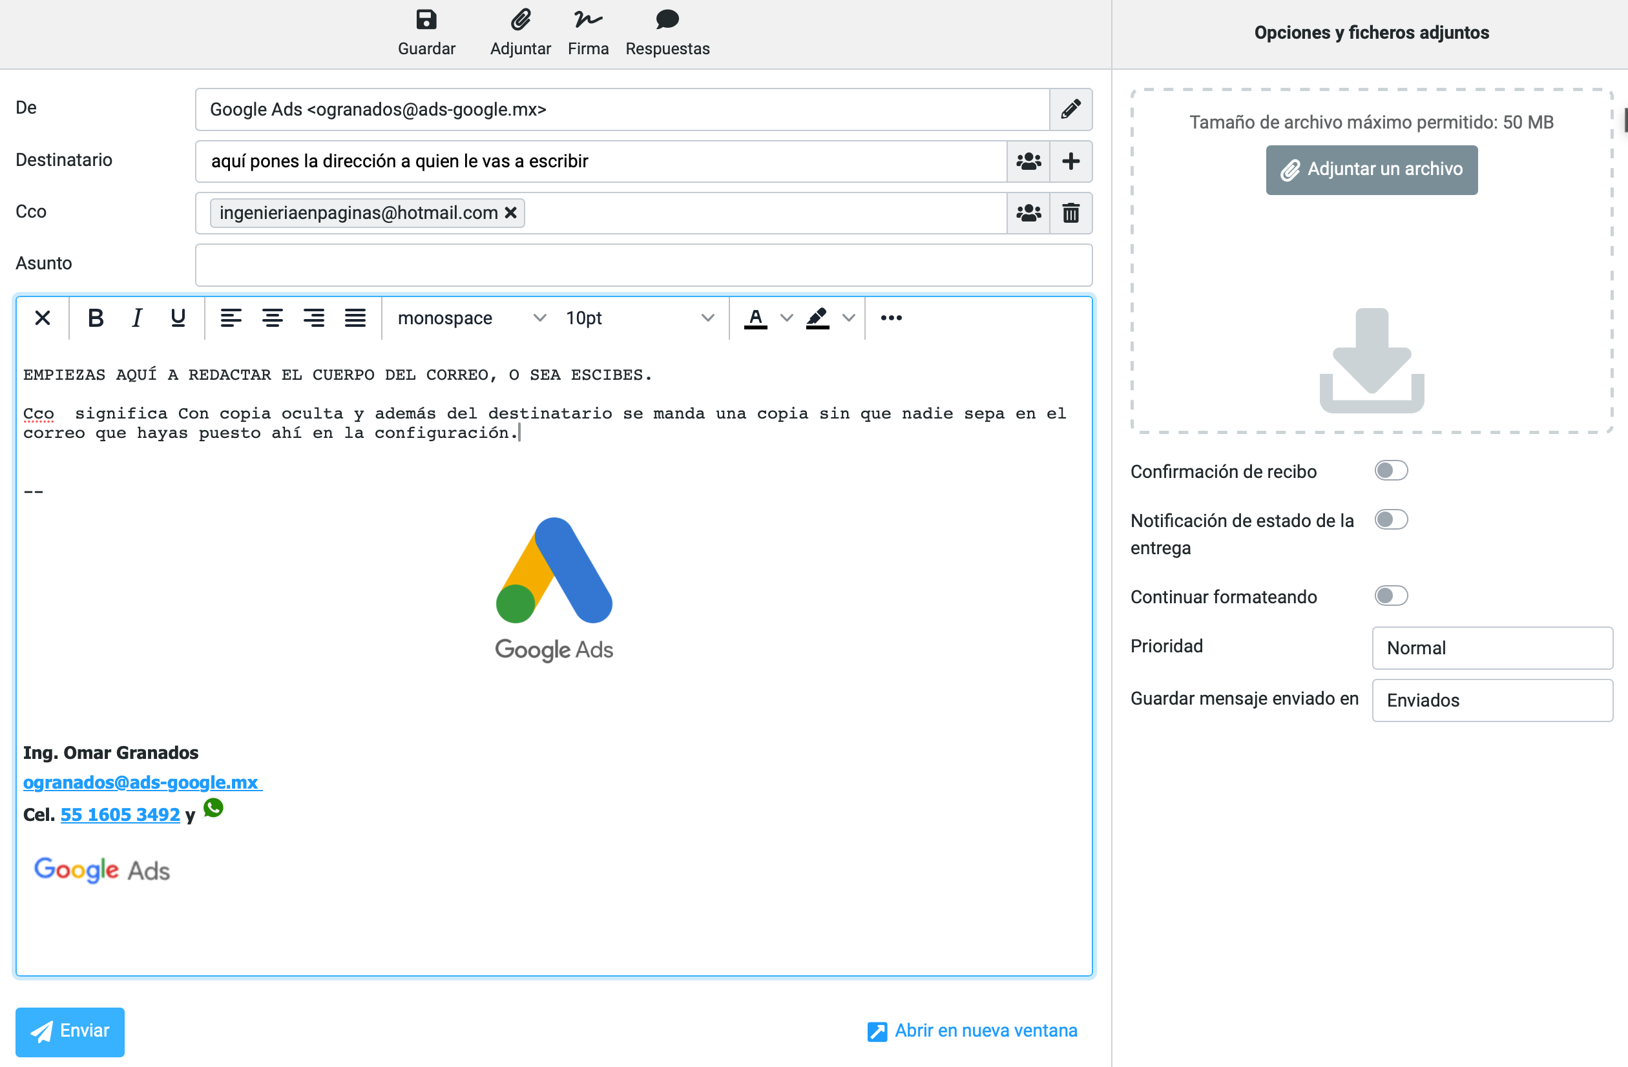Image resolution: width=1628 pixels, height=1067 pixels.
Task: Click 'Tamaño de archivo máximo permitido: 50 MB' text
Action: tap(1372, 123)
